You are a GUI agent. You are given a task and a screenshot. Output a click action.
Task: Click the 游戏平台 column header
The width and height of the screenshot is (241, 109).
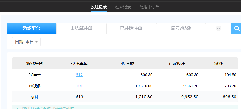[x=35, y=63]
